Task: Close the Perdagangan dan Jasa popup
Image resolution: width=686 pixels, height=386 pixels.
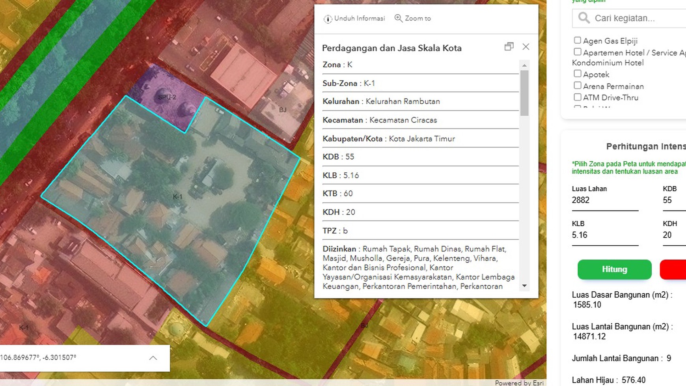Action: (x=526, y=47)
